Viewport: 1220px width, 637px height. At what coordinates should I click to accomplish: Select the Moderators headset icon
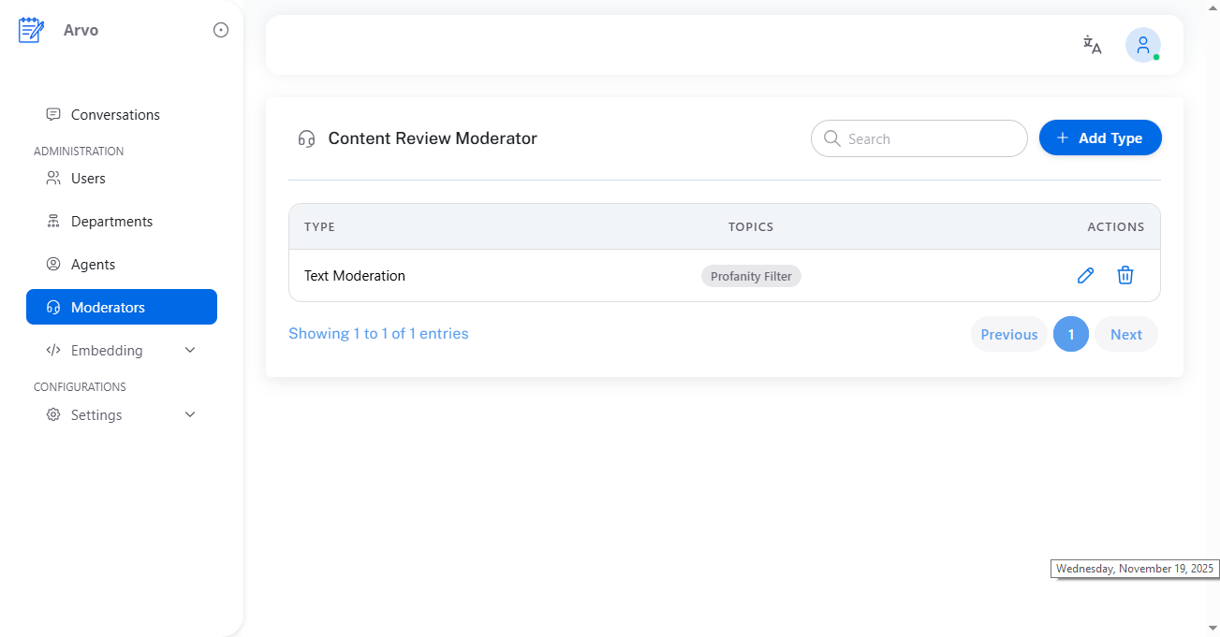(52, 307)
